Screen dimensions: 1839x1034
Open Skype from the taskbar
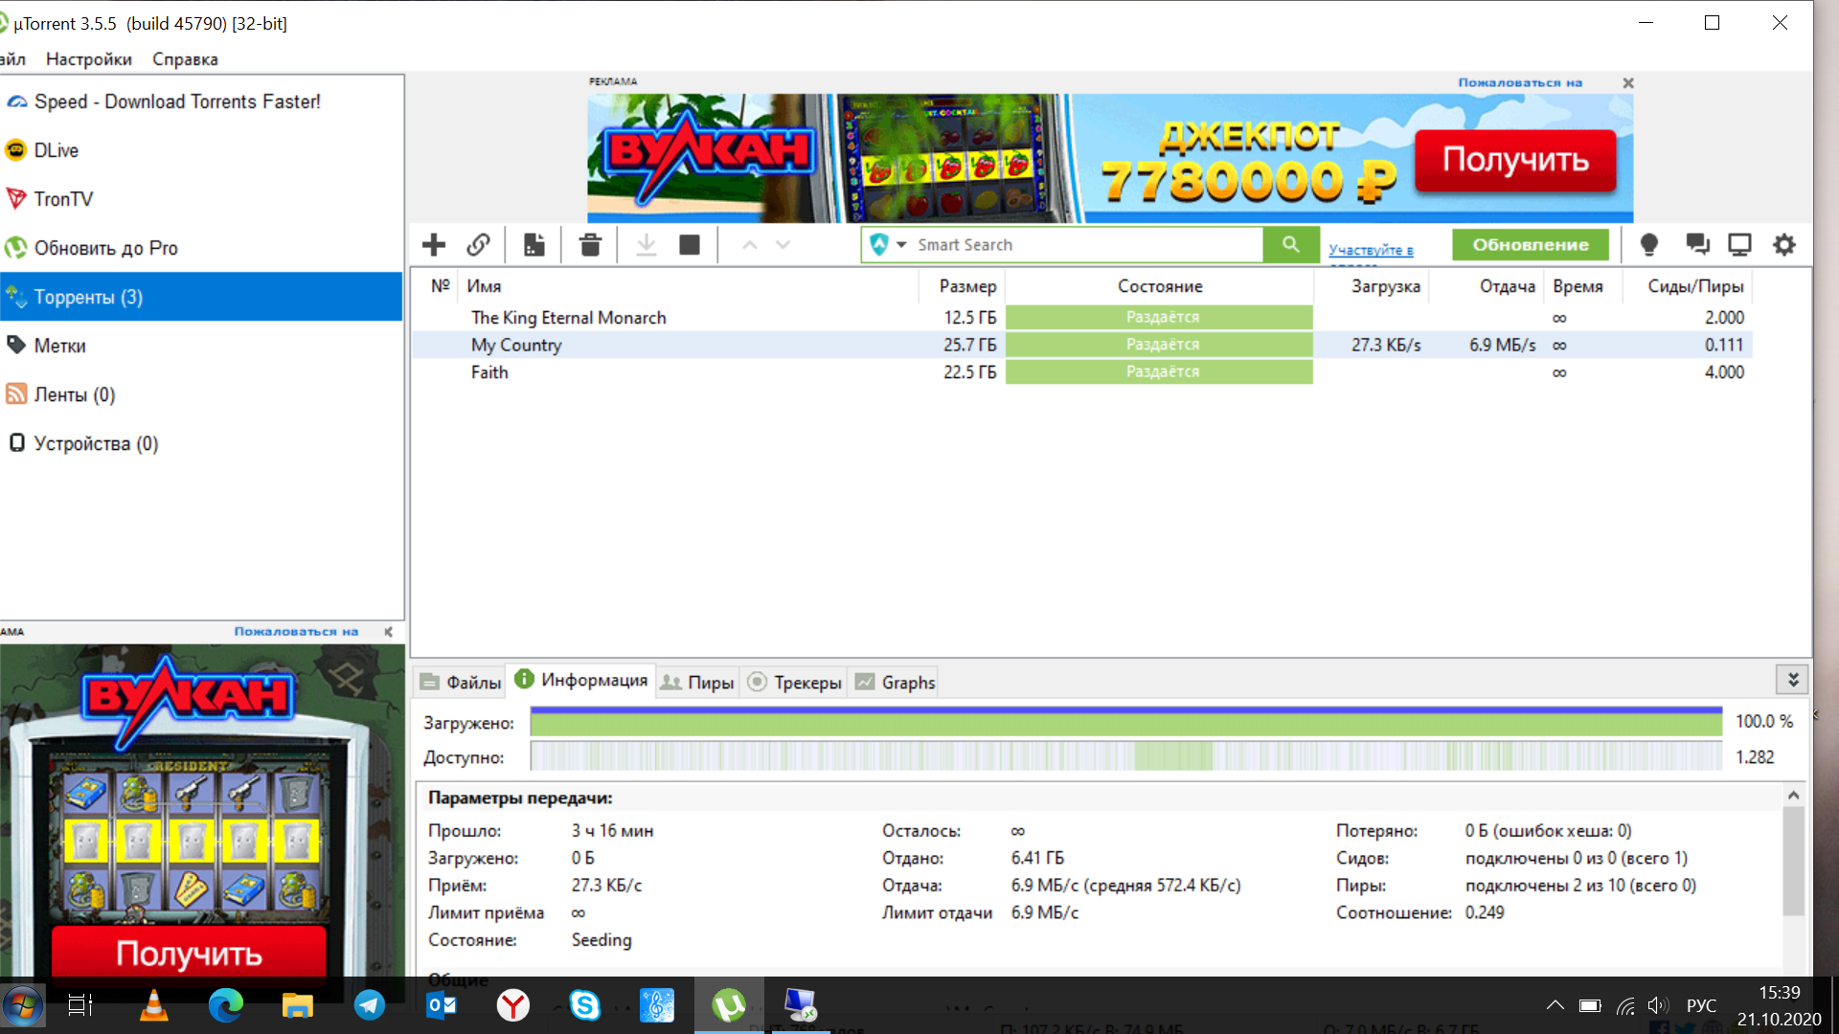(x=584, y=1005)
